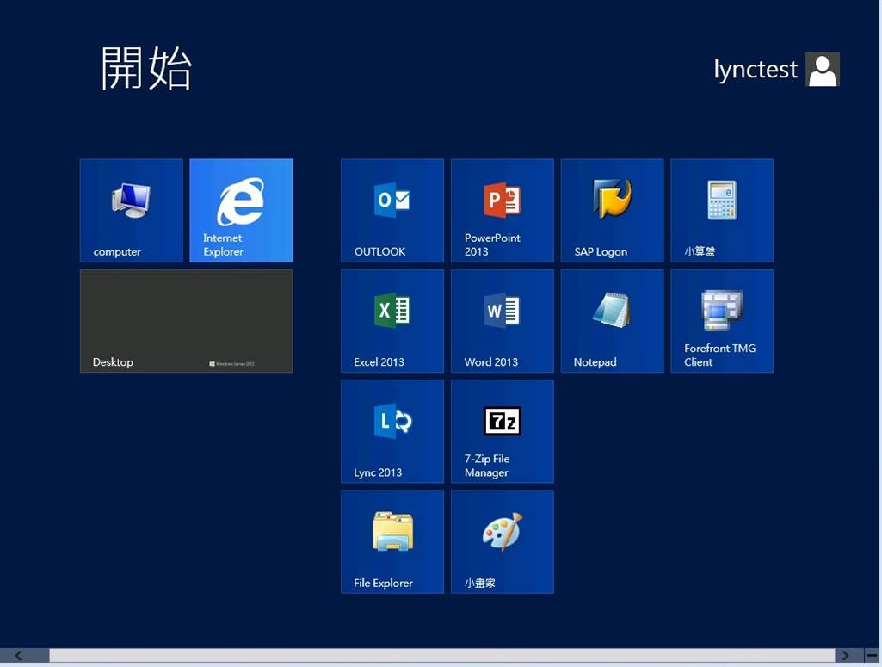The width and height of the screenshot is (882, 667).
Task: Open PowerPoint 2013 tile
Action: pos(503,210)
